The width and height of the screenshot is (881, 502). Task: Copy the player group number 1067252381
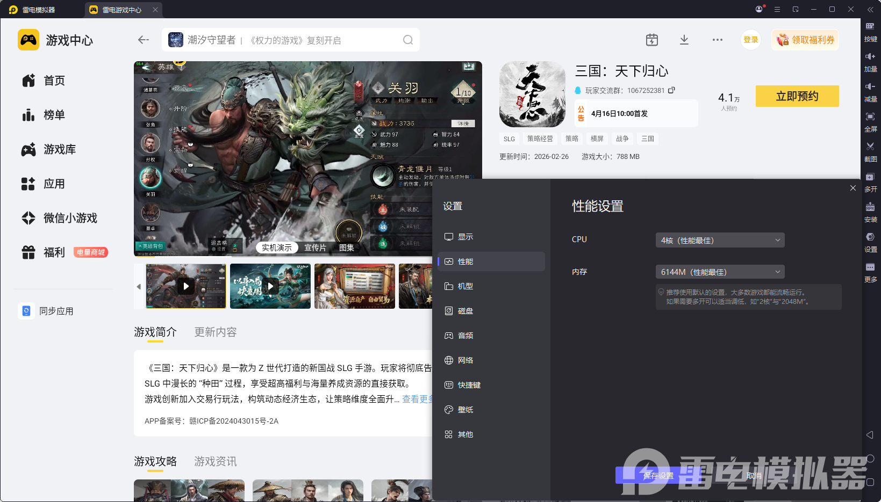671,90
